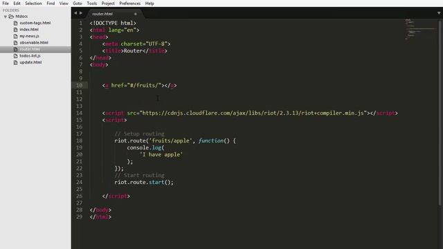Click the 'fruits/apple' route string
The image size is (443, 249).
(x=171, y=140)
